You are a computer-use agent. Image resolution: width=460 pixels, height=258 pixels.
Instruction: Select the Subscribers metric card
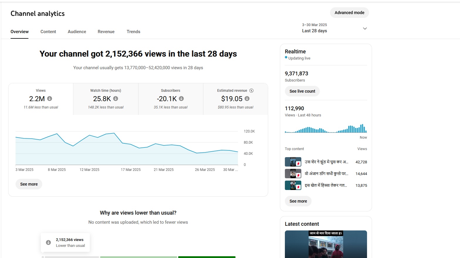coord(170,99)
